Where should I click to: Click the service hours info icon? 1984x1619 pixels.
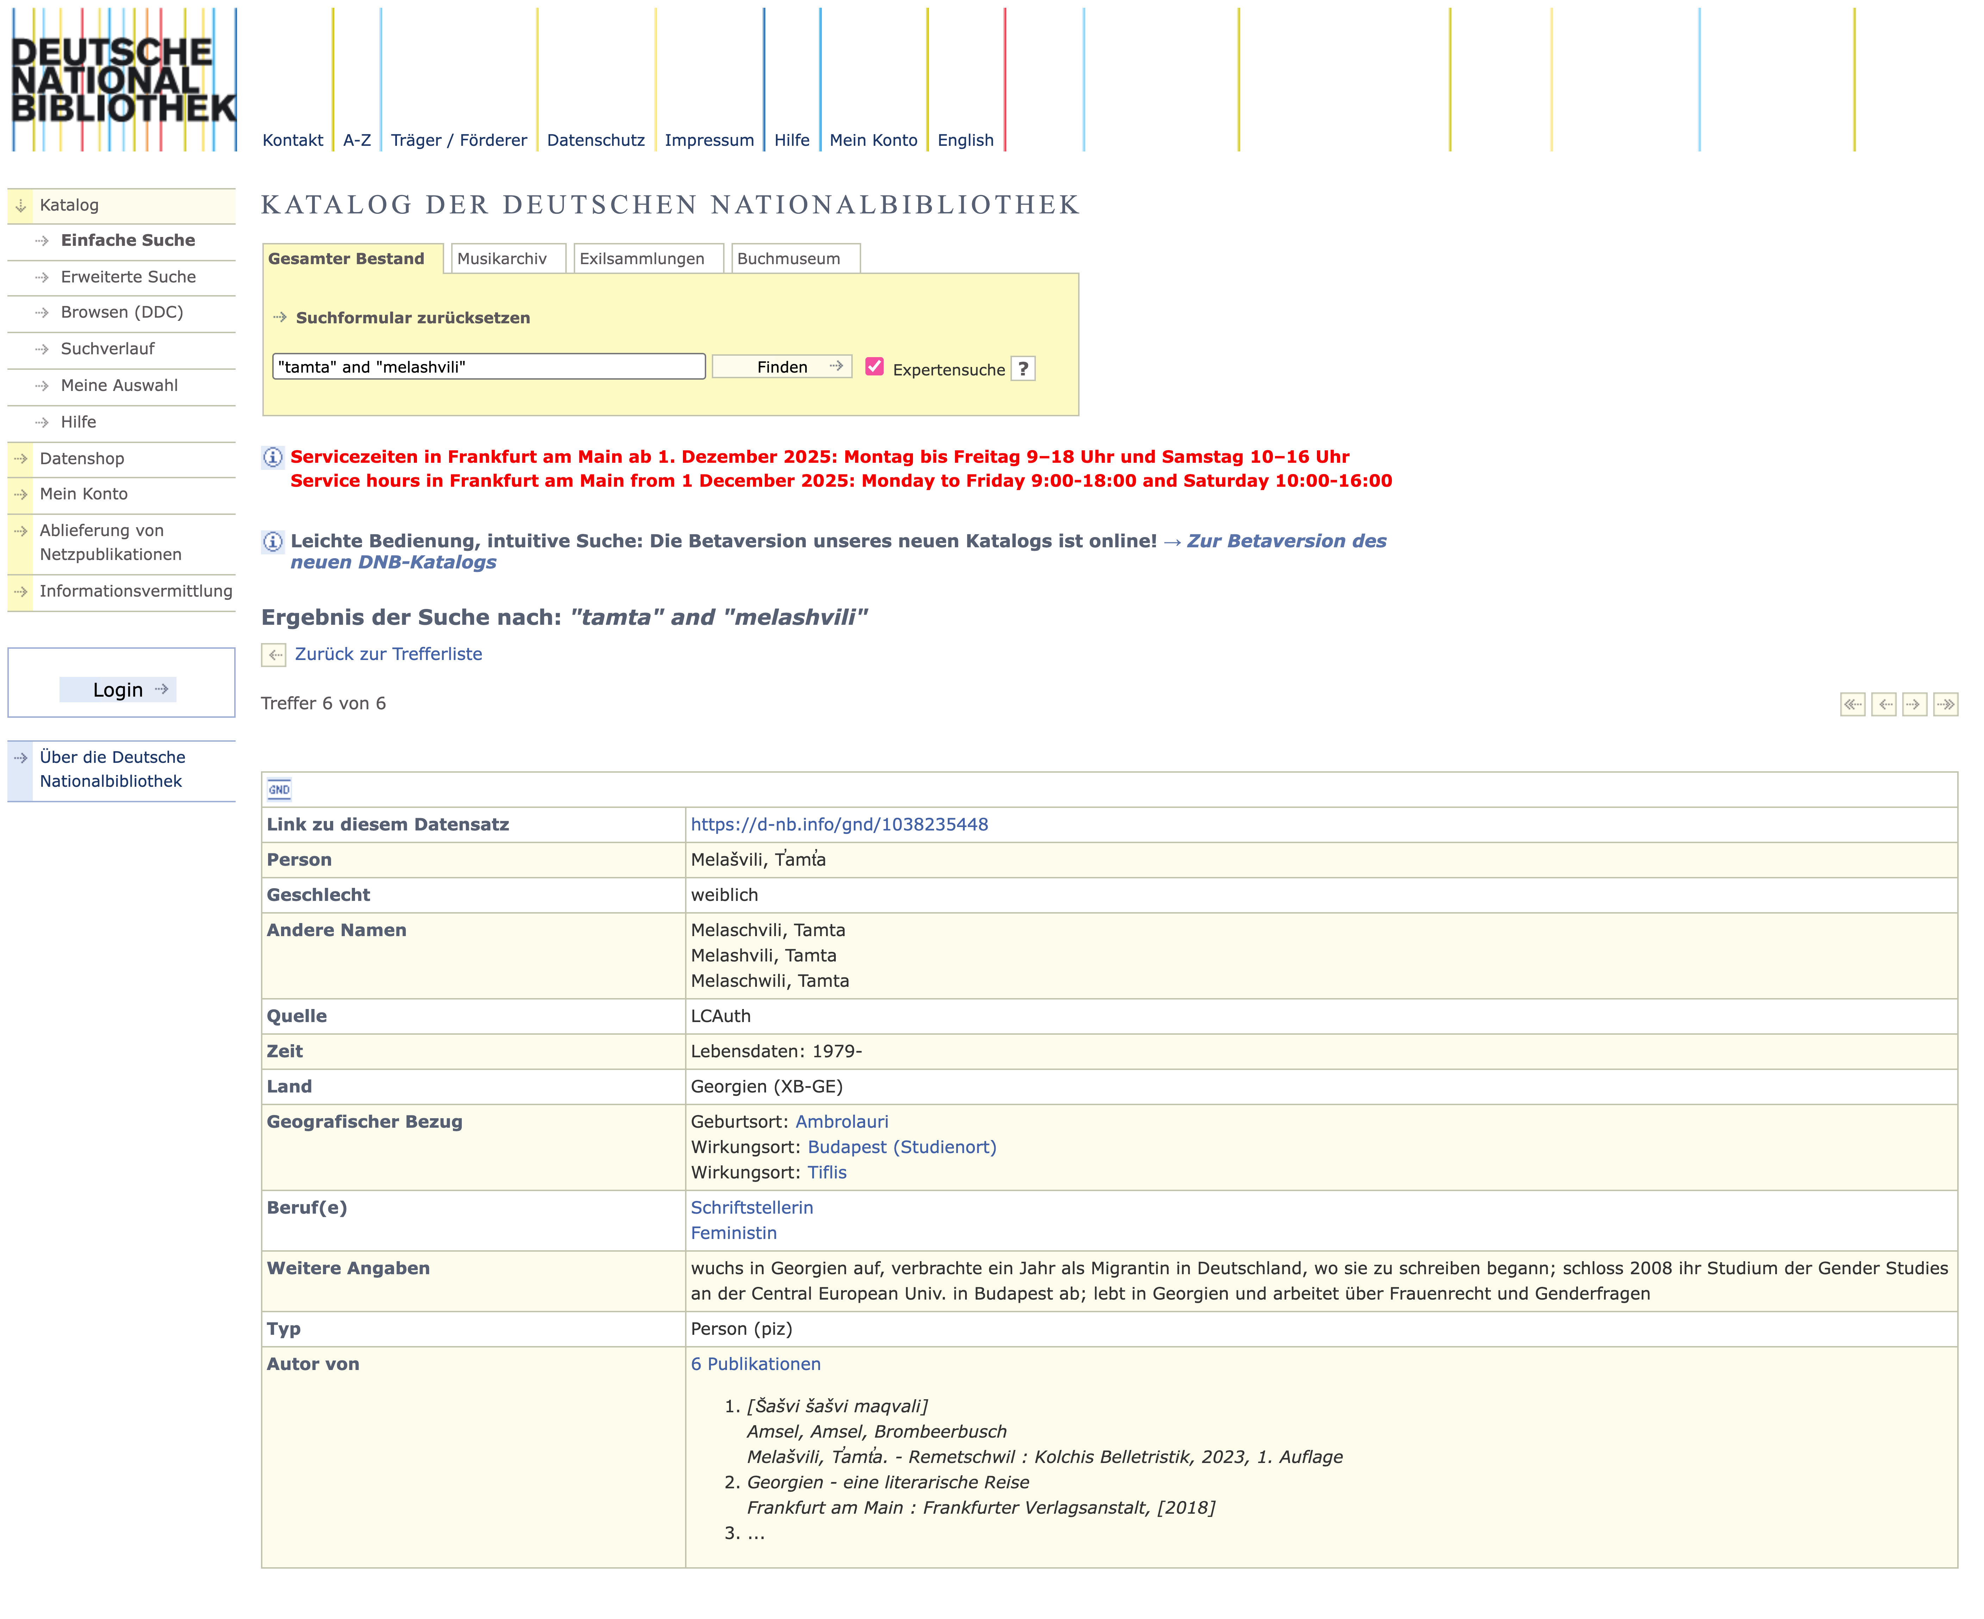[x=272, y=457]
